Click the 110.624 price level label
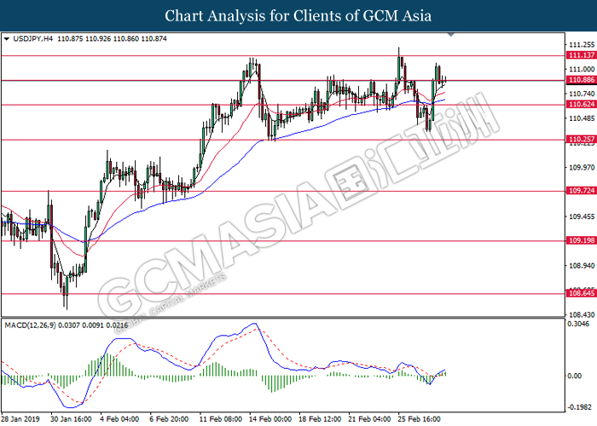 582,104
